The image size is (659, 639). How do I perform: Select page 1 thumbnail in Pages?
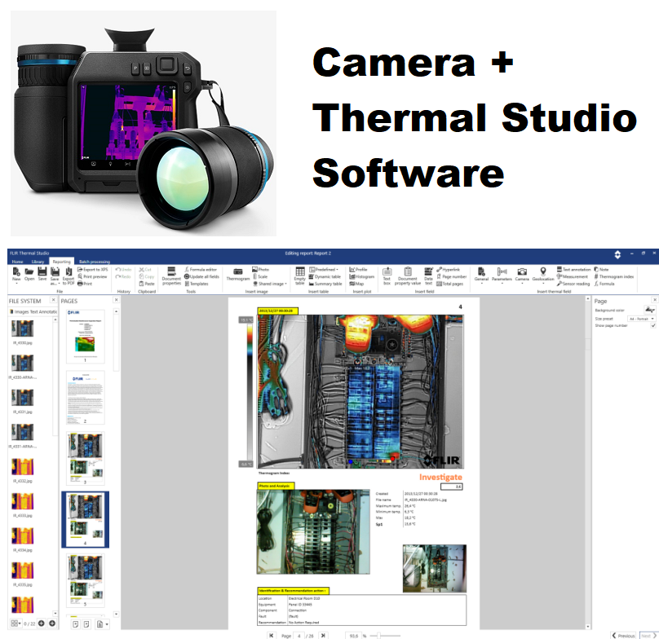pyautogui.click(x=86, y=336)
